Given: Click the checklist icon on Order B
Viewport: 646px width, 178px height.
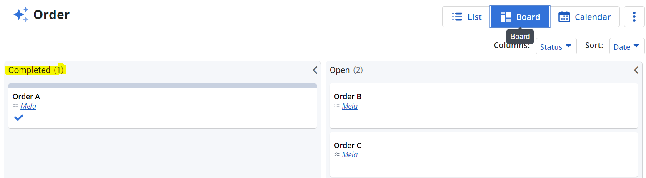Looking at the screenshot, I should pyautogui.click(x=337, y=106).
